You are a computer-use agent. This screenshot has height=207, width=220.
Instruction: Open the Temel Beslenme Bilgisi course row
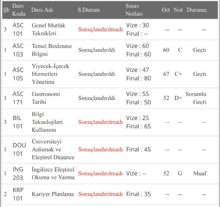[110, 50]
